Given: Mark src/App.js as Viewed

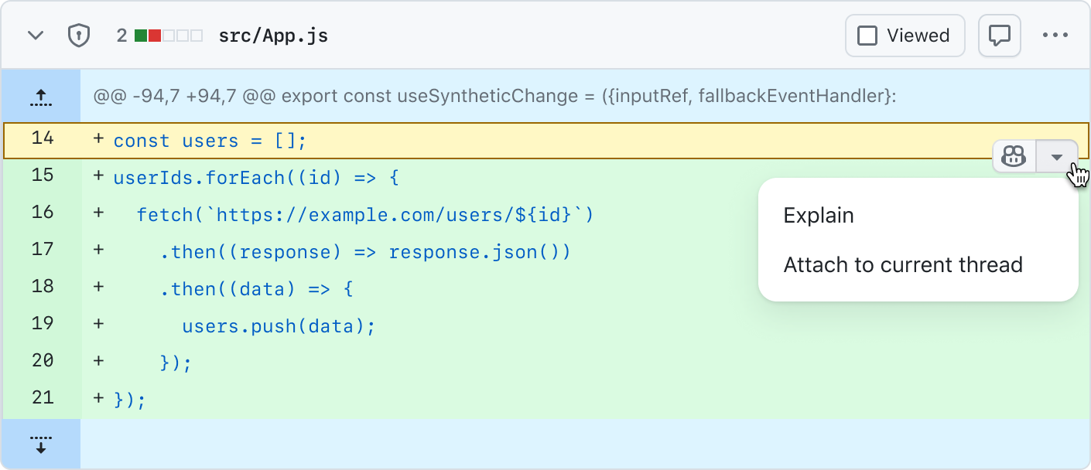Looking at the screenshot, I should coord(905,35).
